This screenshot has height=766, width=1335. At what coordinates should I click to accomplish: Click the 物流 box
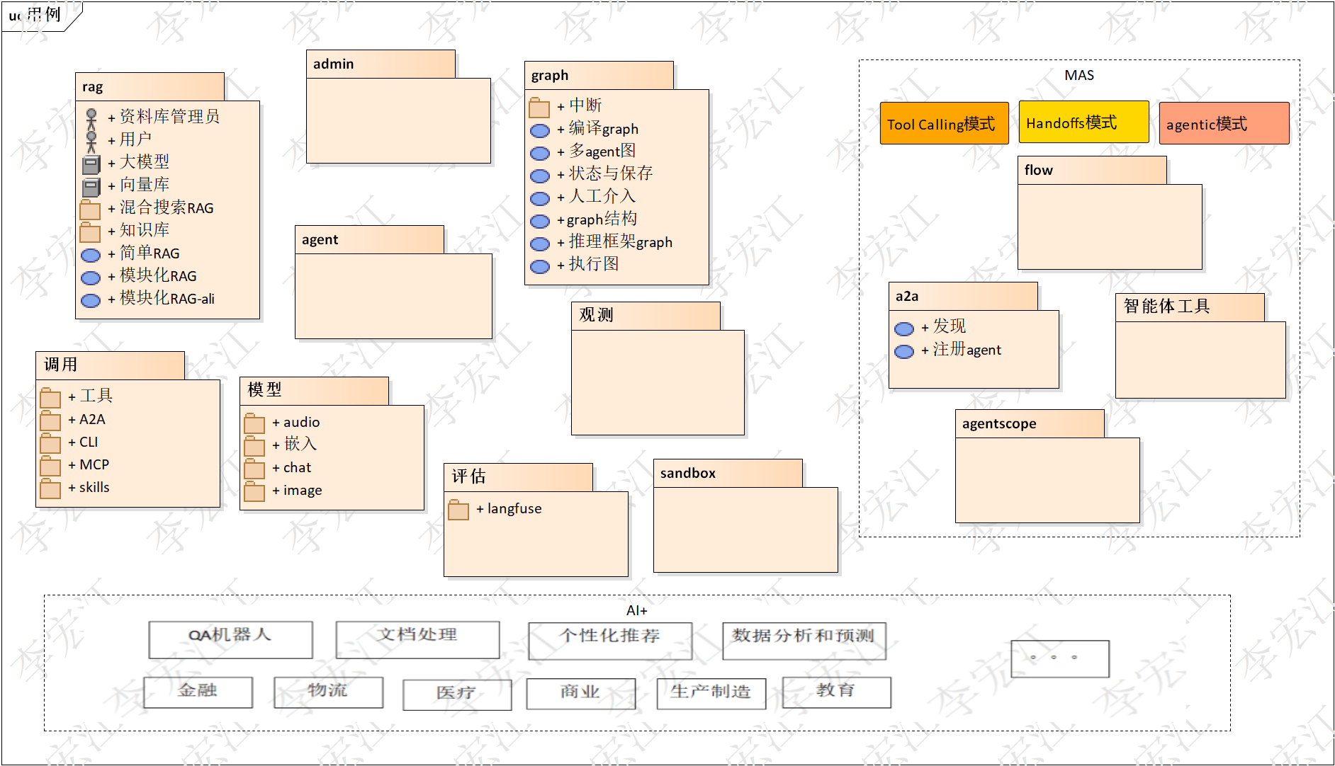click(328, 692)
